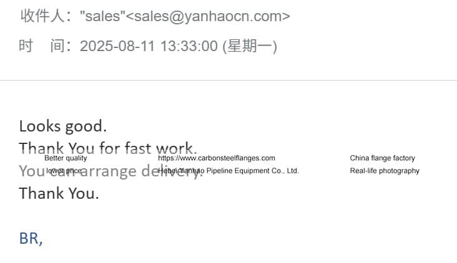Image resolution: width=457 pixels, height=263 pixels.
Task: Open the carbonsteelflanges.com website URL
Action: pyautogui.click(x=216, y=158)
